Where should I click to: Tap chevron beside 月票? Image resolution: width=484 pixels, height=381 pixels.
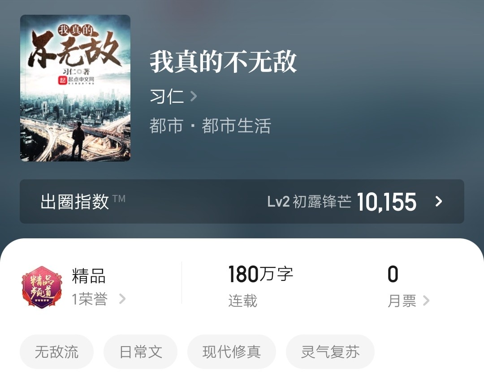(426, 301)
